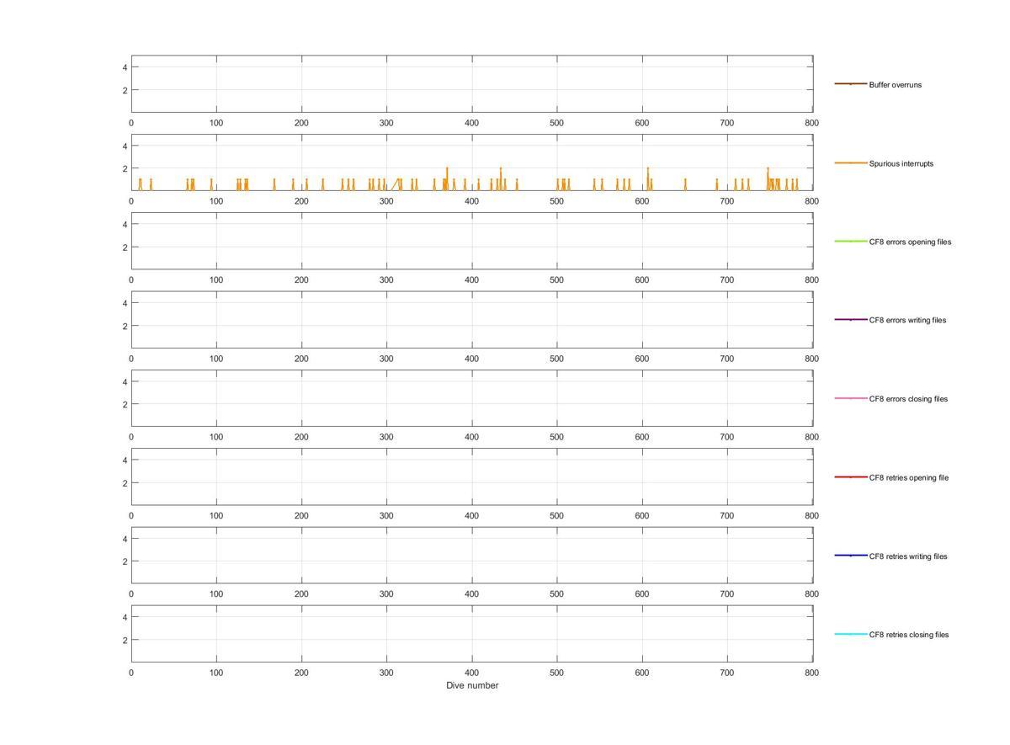Click the 800 tick label under the bottom plot
This screenshot has height=745, width=1010.
pos(811,673)
